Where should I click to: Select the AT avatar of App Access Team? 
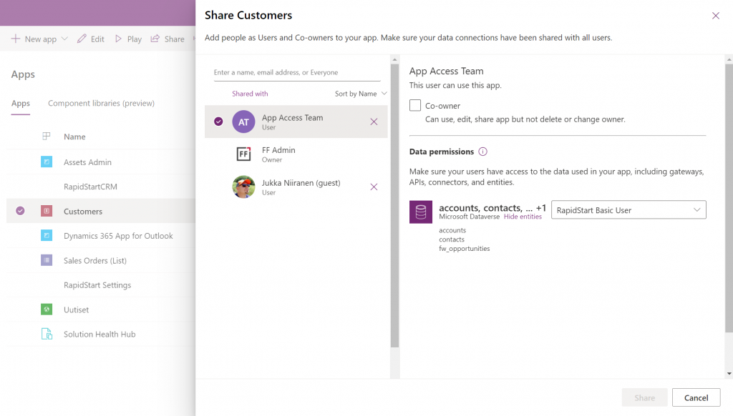click(x=243, y=122)
